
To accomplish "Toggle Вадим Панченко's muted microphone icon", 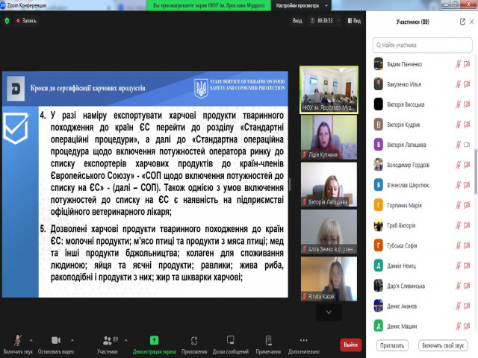I will [457, 64].
